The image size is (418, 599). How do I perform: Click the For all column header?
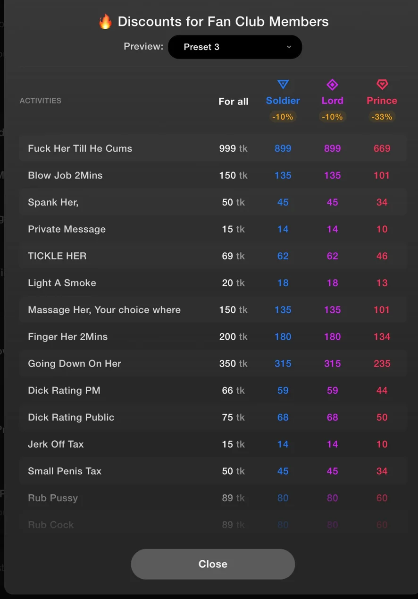(234, 101)
